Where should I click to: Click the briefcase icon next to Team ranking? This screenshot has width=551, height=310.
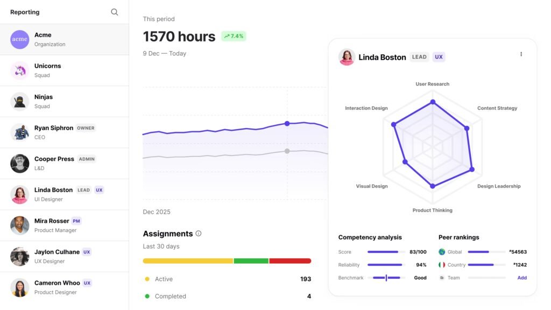pos(442,278)
